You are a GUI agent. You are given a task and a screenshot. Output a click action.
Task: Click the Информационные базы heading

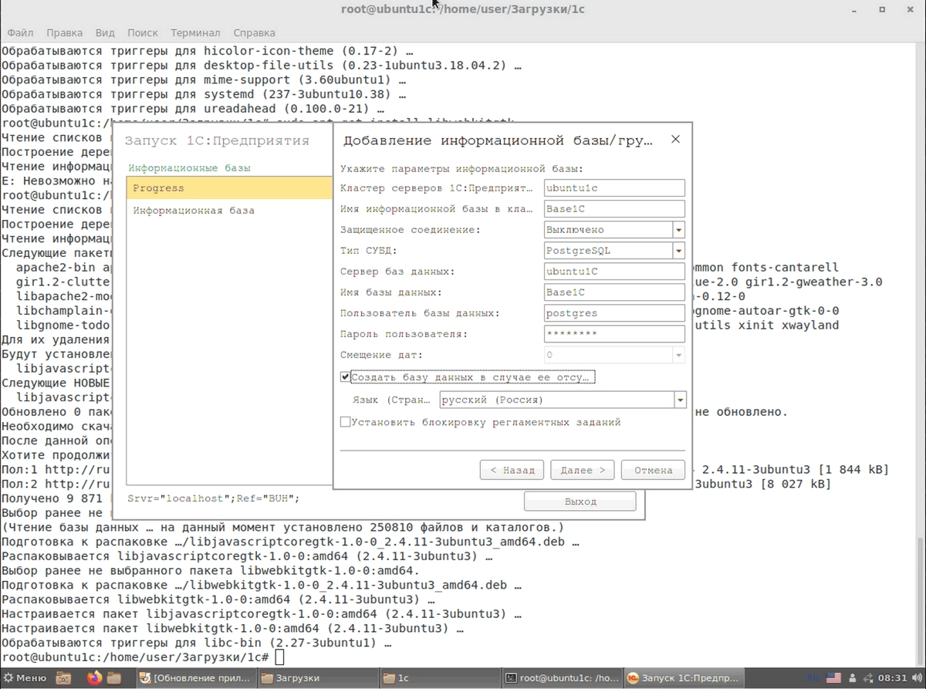click(x=189, y=167)
